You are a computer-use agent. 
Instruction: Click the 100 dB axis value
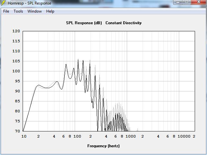tap(16, 71)
